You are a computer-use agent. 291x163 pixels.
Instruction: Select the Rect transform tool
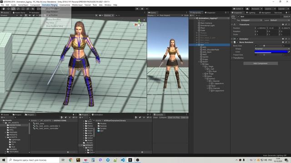point(23,9)
